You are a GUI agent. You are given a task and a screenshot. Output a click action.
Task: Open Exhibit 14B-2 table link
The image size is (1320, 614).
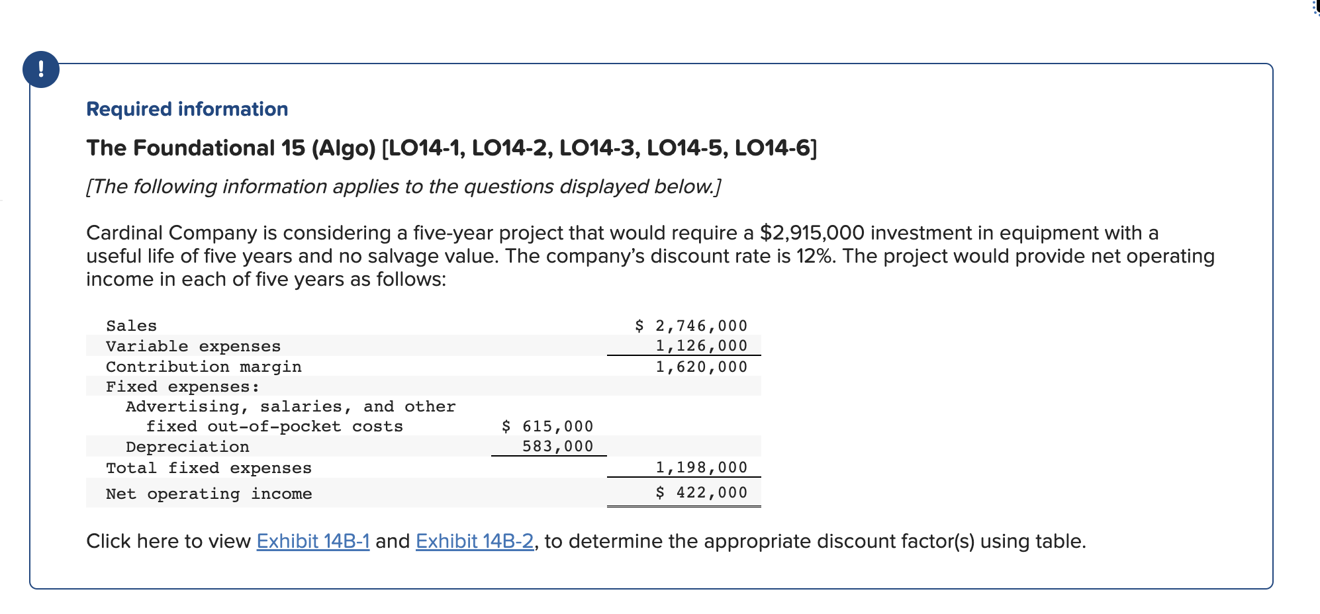coord(473,541)
